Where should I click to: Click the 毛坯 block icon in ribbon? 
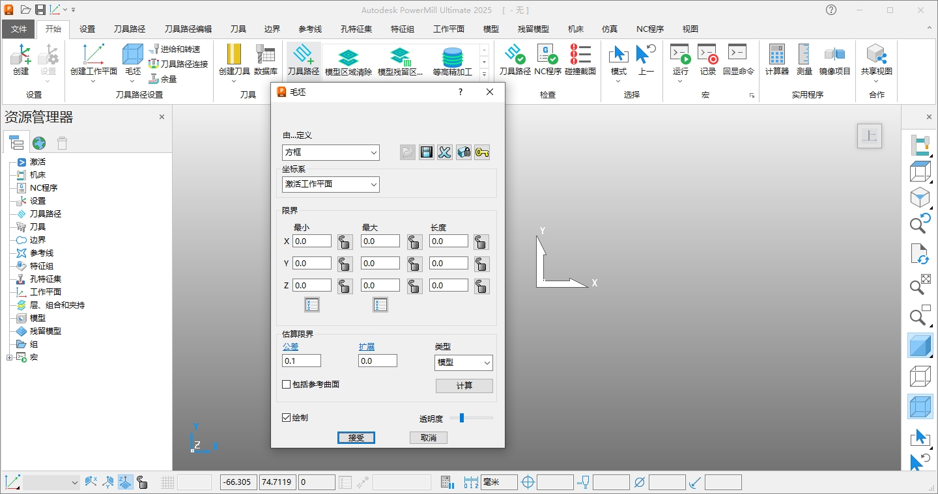[133, 55]
